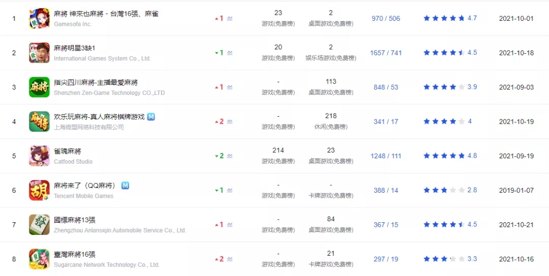
Task: Show rank trend chart for 麻将来了
Action: (230, 190)
